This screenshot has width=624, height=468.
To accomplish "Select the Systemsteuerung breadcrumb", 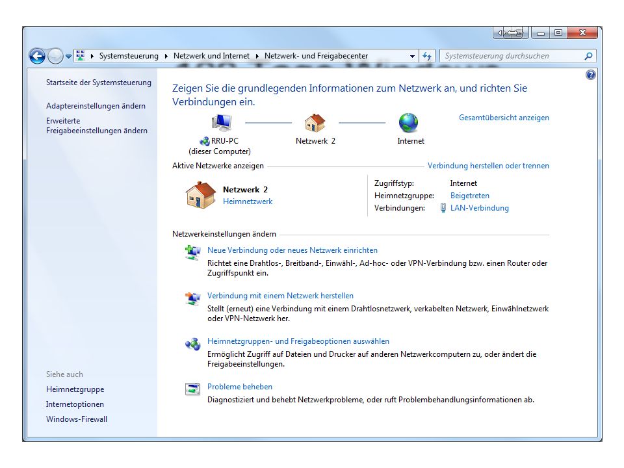I will (x=129, y=56).
